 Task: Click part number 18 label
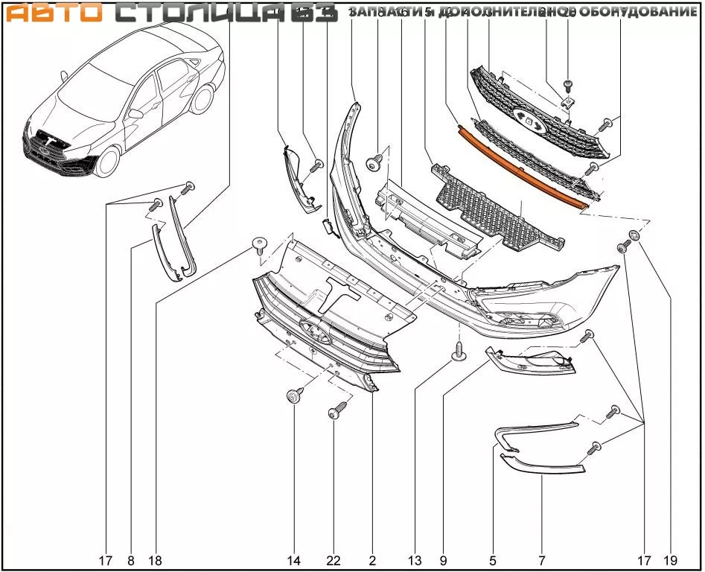coord(156,560)
